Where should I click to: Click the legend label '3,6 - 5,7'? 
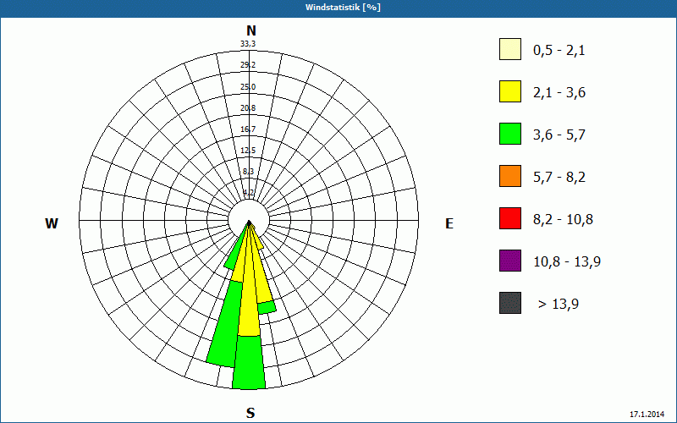(559, 135)
